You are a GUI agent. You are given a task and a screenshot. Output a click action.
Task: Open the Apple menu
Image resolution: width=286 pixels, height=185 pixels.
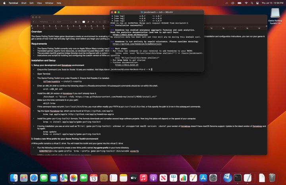pos(4,3)
